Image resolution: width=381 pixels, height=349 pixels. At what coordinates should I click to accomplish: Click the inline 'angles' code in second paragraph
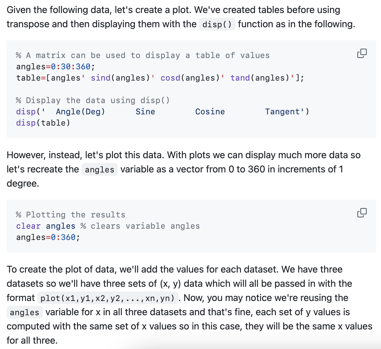99,170
